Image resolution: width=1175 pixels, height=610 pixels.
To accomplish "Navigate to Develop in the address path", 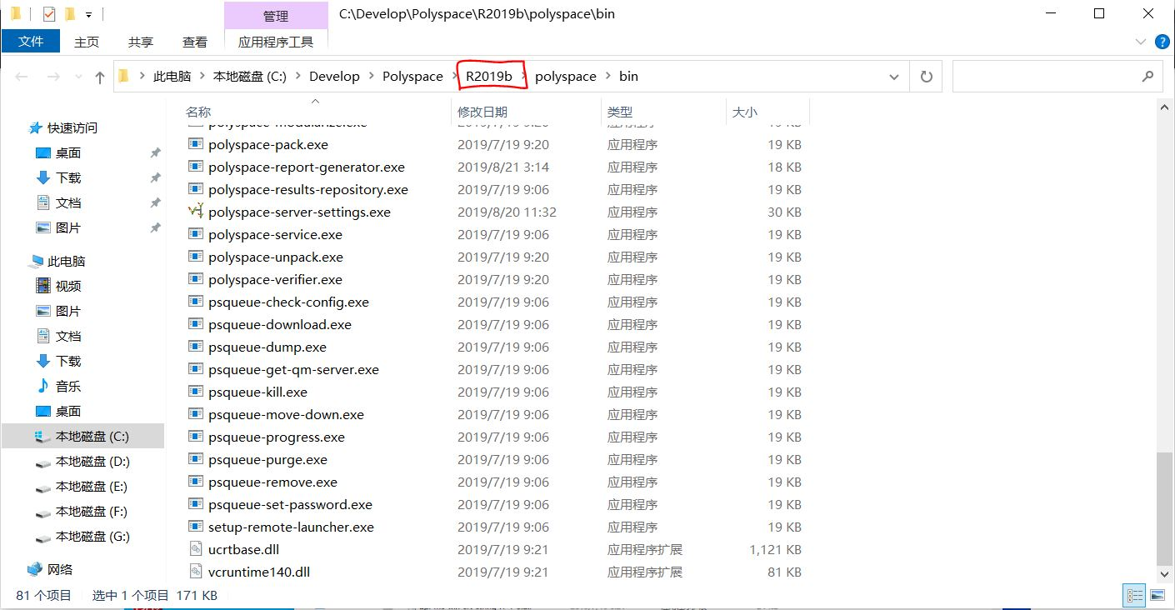I will click(334, 77).
